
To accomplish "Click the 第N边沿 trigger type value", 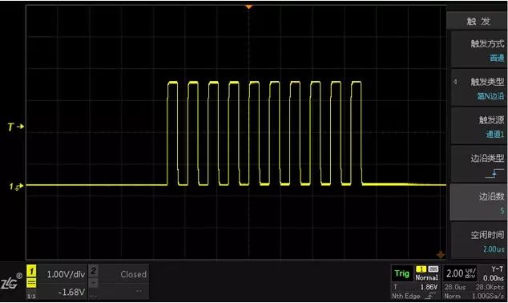I will coord(490,96).
